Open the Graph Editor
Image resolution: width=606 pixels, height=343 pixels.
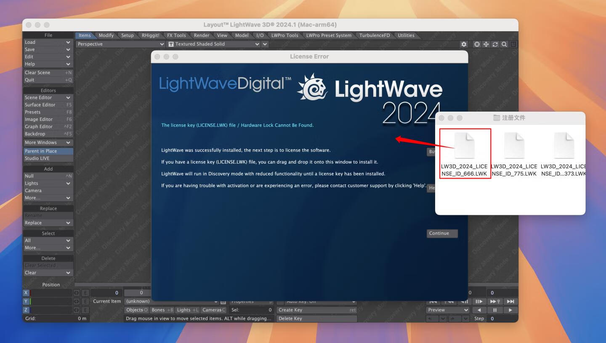[x=48, y=126]
